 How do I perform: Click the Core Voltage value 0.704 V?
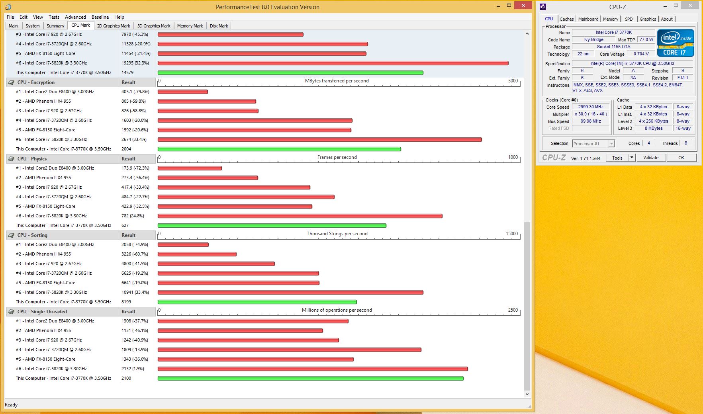tap(641, 54)
